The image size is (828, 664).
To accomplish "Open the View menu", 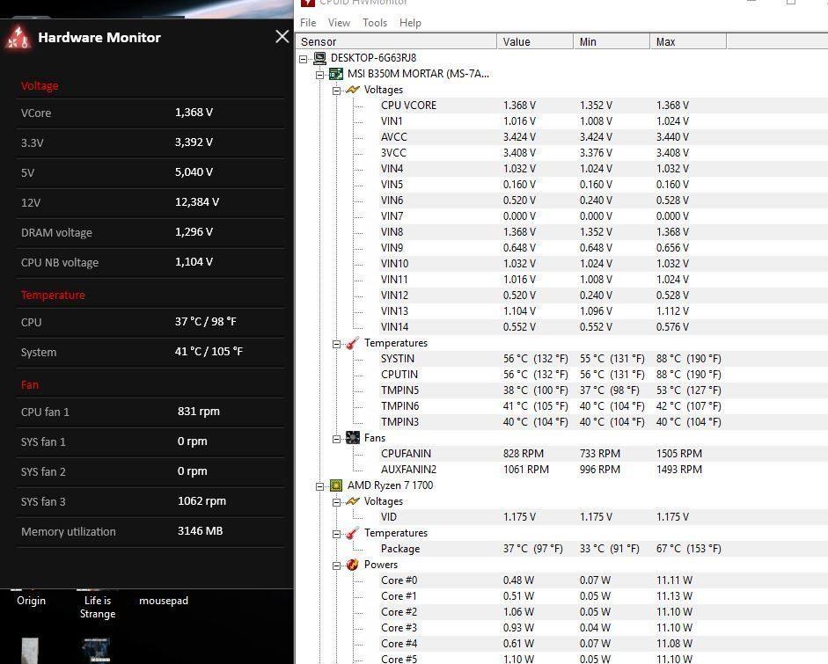I will [x=339, y=23].
